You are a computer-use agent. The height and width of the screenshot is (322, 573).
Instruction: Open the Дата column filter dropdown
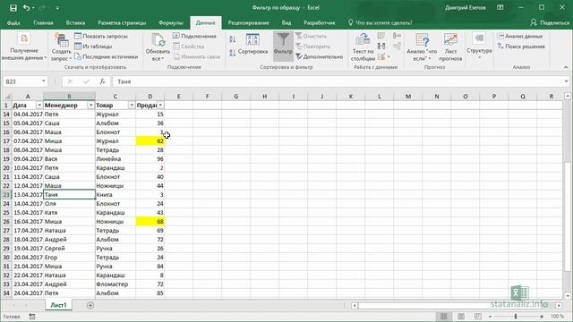[x=39, y=106]
